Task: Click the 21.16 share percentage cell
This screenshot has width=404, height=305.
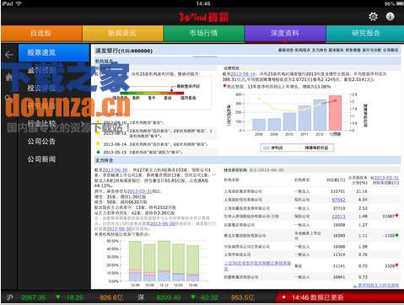Action: 362,191
